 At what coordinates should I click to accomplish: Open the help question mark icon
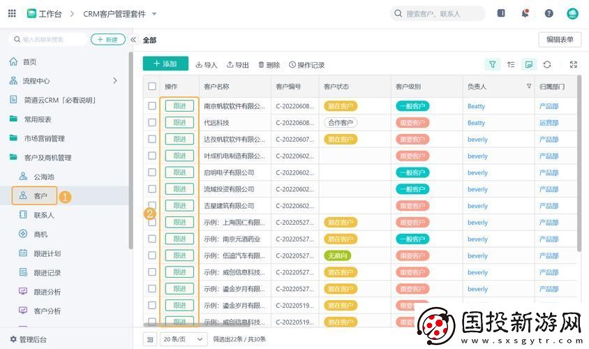(x=549, y=13)
